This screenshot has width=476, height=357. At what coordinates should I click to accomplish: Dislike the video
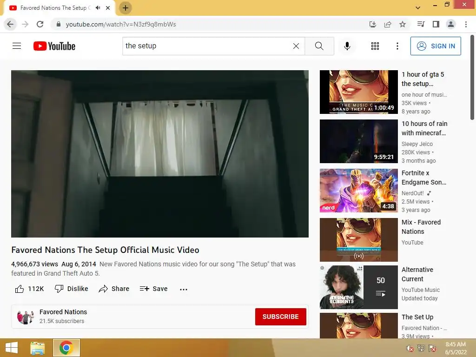coord(71,289)
